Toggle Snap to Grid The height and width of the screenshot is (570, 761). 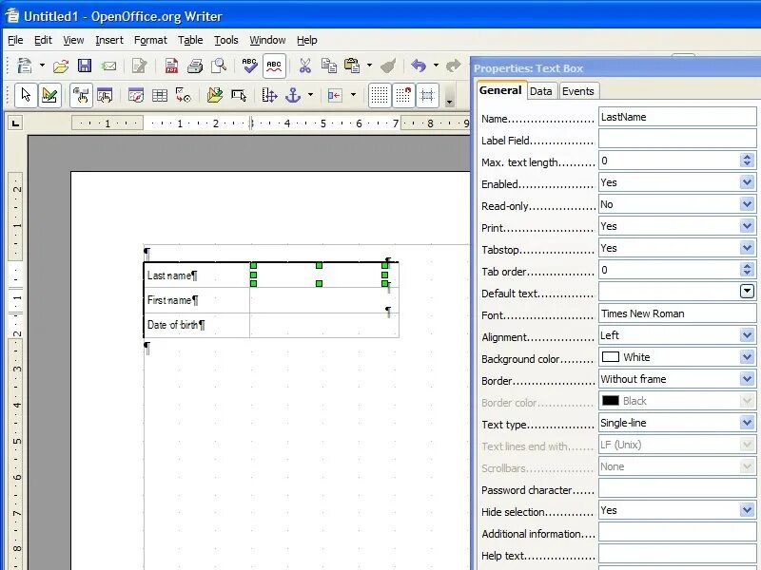403,95
